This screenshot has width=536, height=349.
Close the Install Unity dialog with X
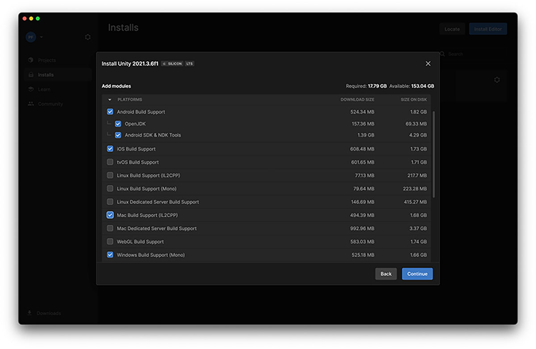(428, 63)
